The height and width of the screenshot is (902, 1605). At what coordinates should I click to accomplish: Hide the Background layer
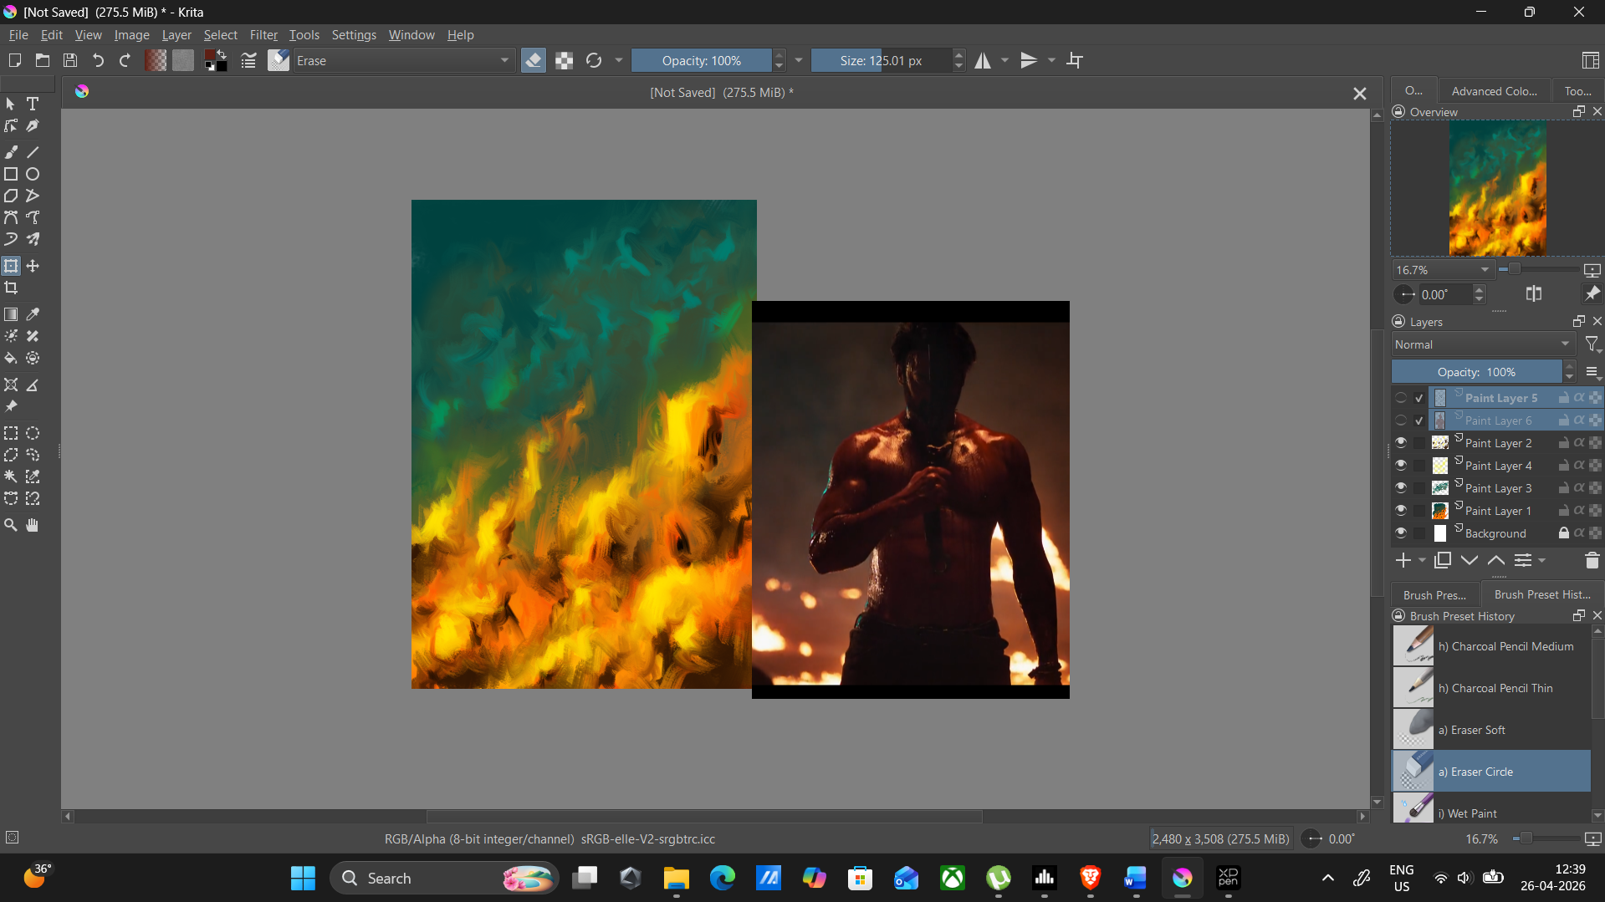click(x=1401, y=533)
